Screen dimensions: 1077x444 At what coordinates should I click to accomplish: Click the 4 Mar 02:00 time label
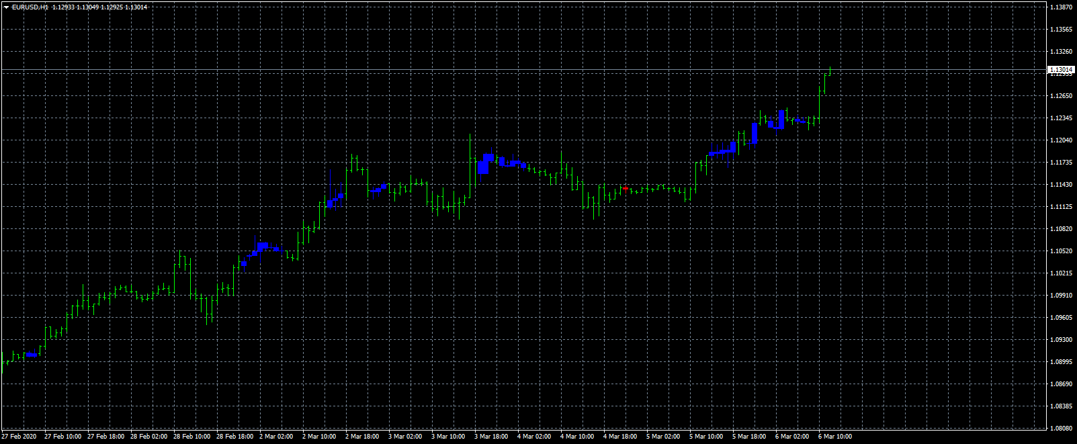[x=534, y=437]
